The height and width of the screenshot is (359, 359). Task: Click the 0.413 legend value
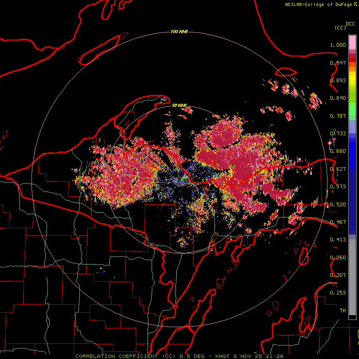(x=338, y=240)
